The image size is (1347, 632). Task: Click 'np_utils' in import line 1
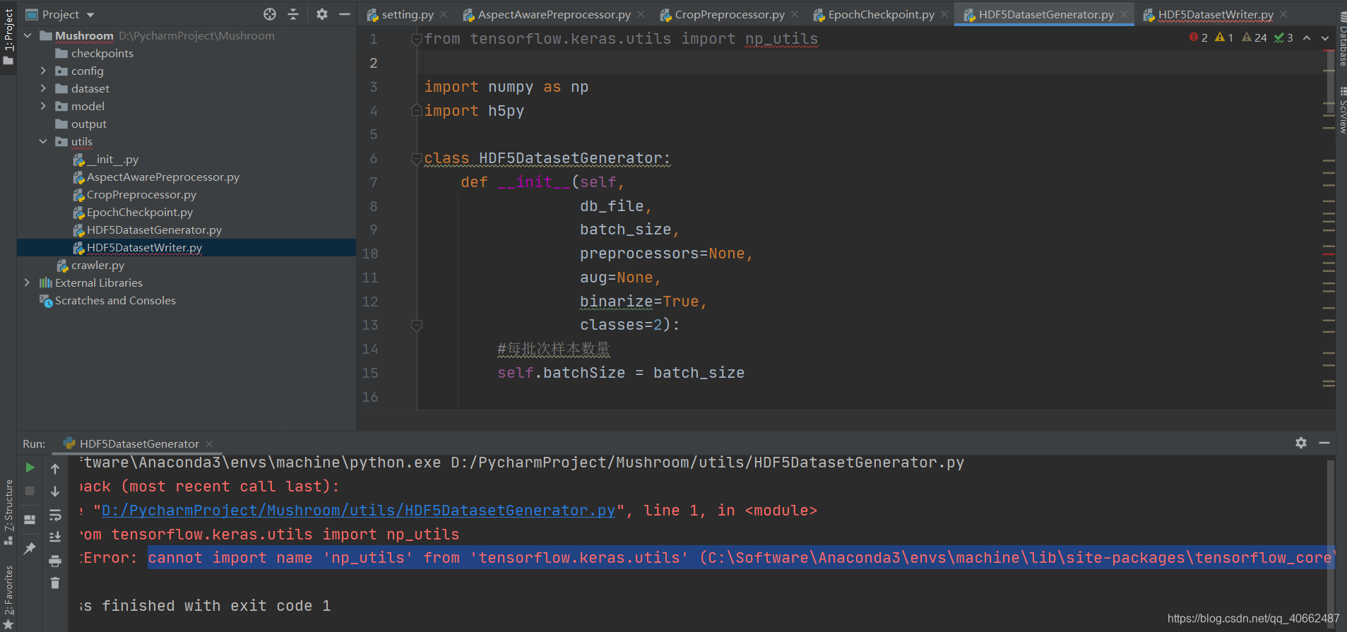pos(782,39)
